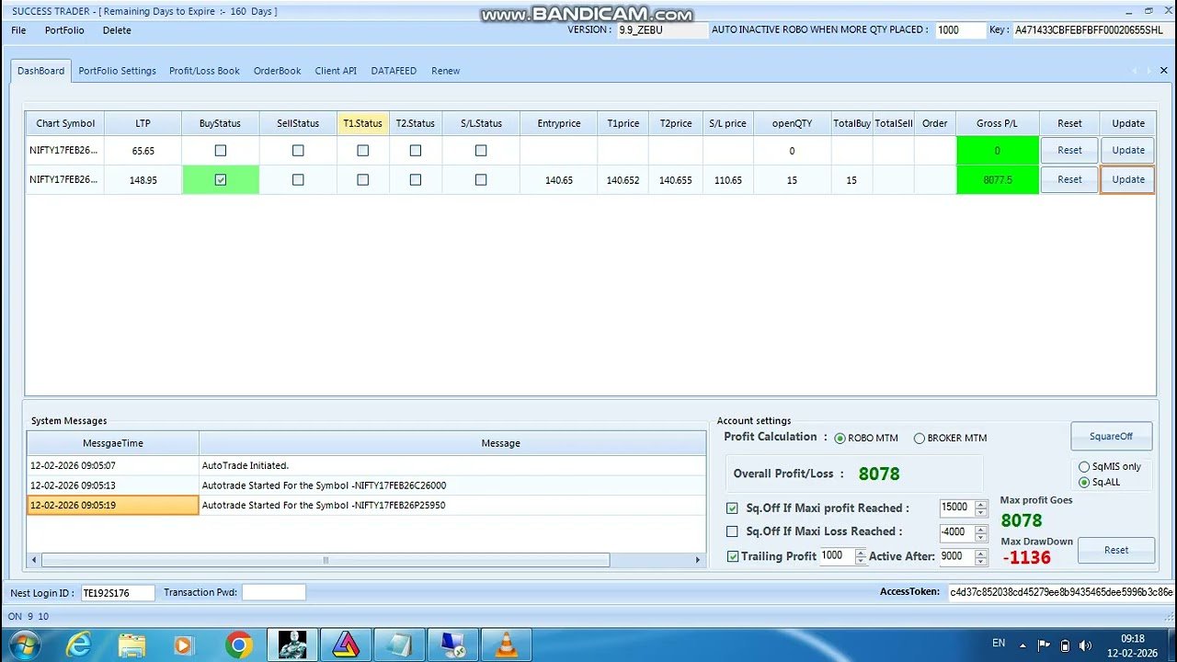Uncheck BuyStatus for the second NIFTY17FEB26 row
Viewport: 1177px width, 662px height.
pos(220,179)
